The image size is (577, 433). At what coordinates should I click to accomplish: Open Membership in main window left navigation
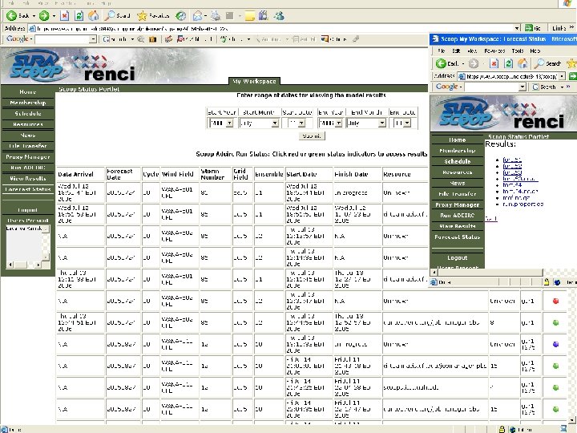(28, 103)
